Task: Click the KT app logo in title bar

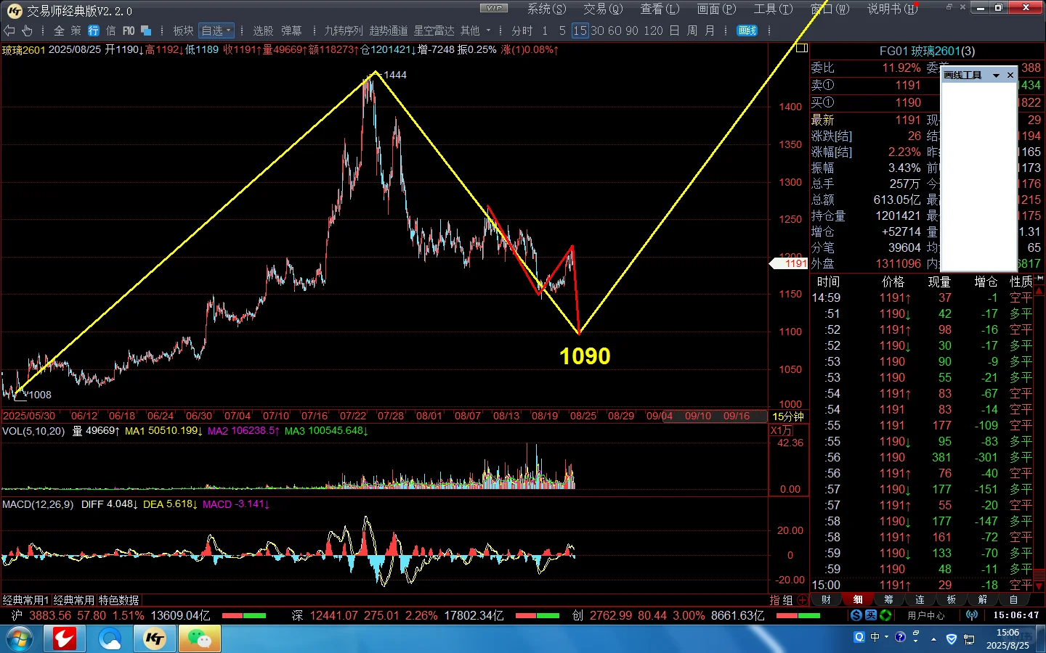Action: point(15,10)
